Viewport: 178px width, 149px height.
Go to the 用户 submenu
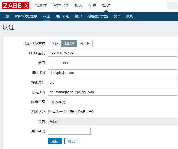pos(78,16)
